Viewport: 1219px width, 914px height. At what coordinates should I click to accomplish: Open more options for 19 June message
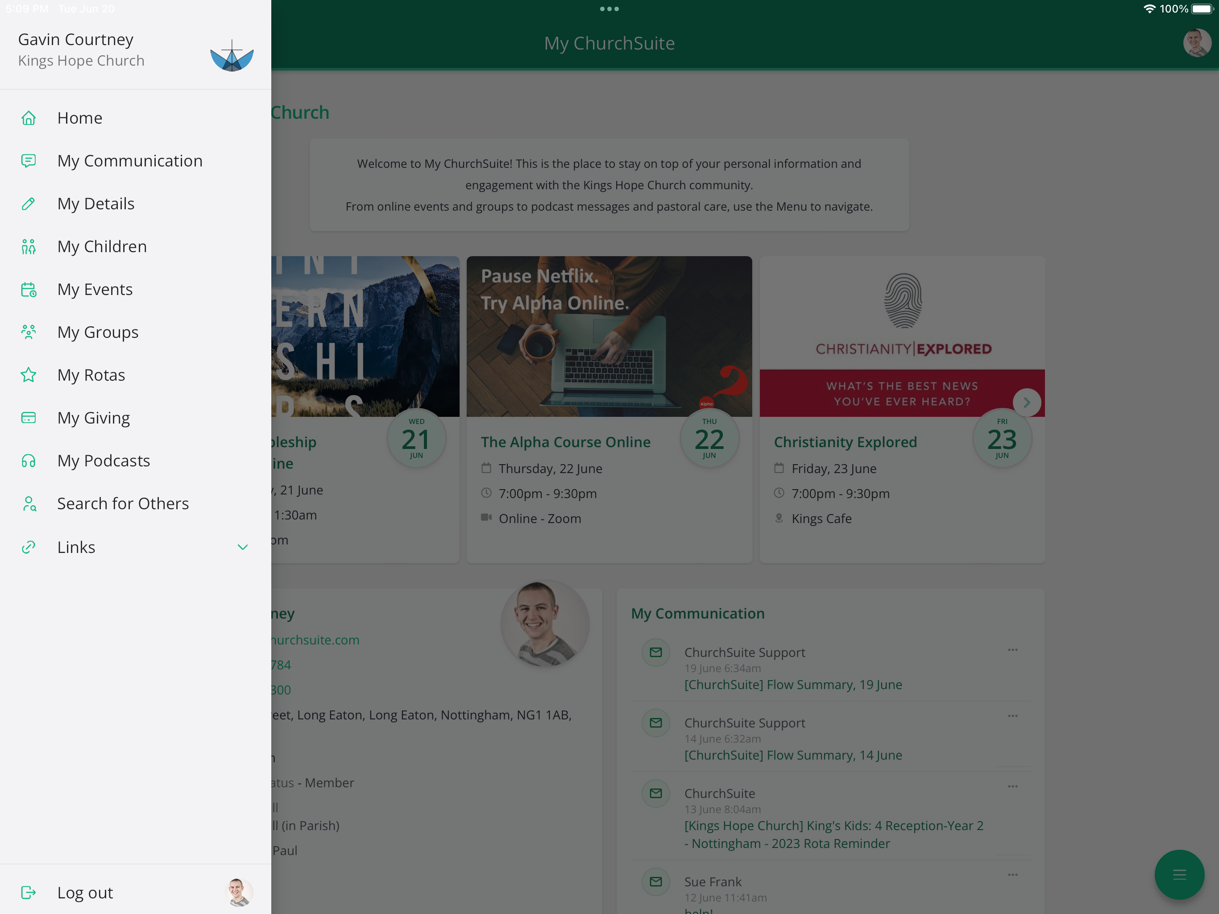(1013, 650)
